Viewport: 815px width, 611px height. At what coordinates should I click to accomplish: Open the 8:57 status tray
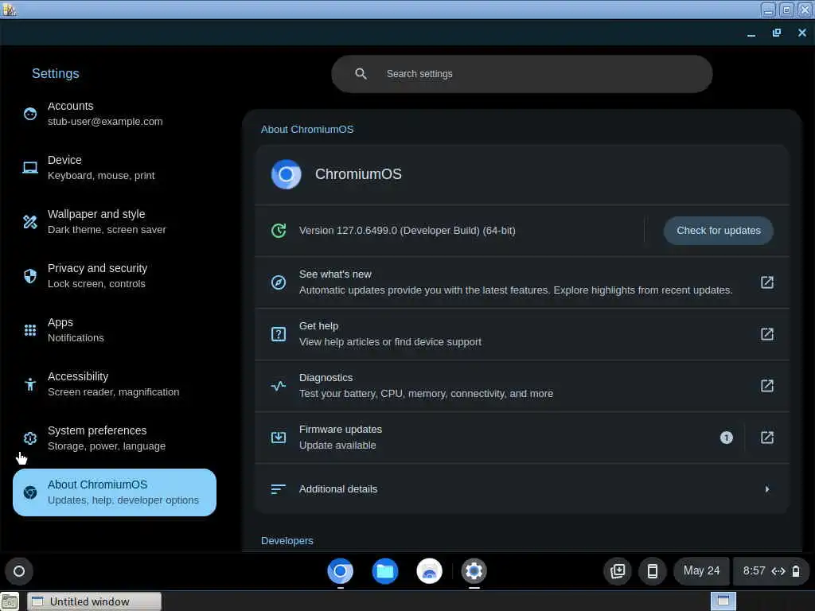(x=771, y=571)
